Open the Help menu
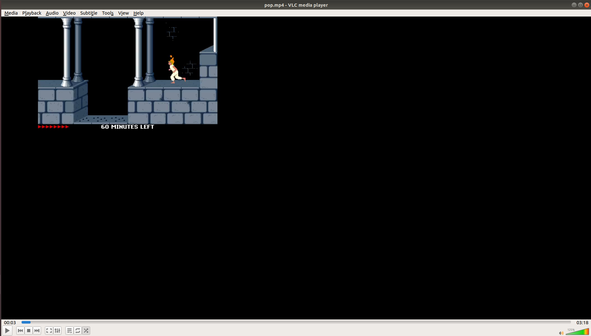Viewport: 591px width, 336px height. [138, 13]
